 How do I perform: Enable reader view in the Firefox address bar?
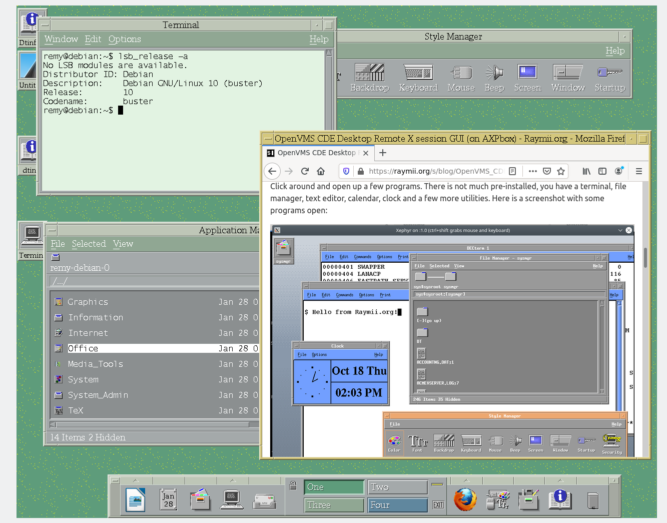(x=512, y=171)
